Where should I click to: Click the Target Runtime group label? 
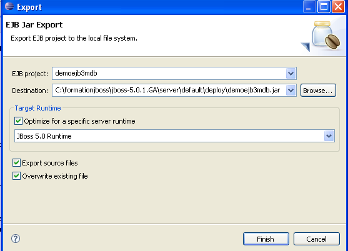37,108
